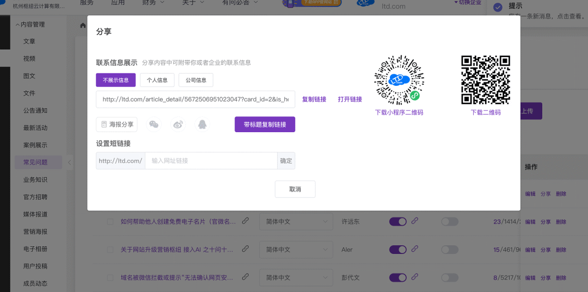Click 打开链接 link
The image size is (588, 292).
[x=350, y=99]
